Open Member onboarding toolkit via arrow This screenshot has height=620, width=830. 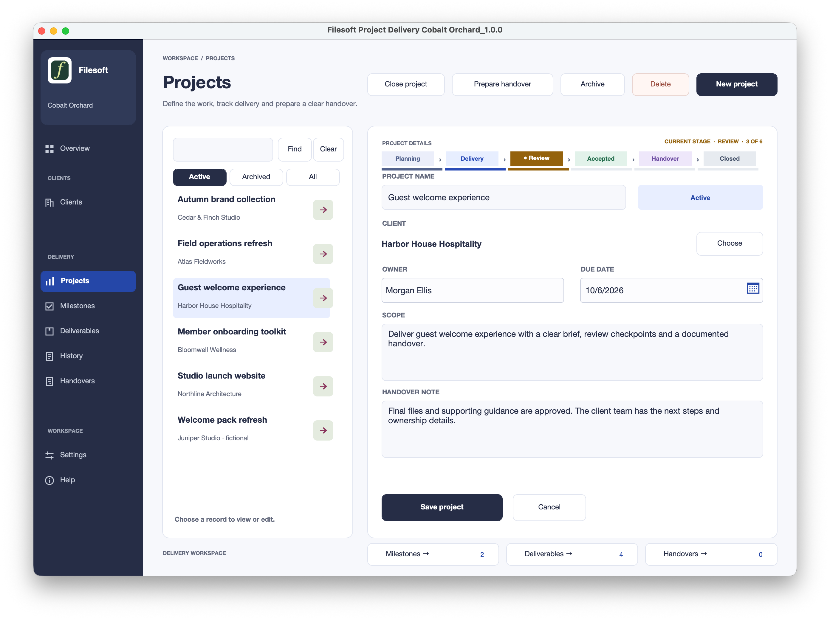(323, 342)
